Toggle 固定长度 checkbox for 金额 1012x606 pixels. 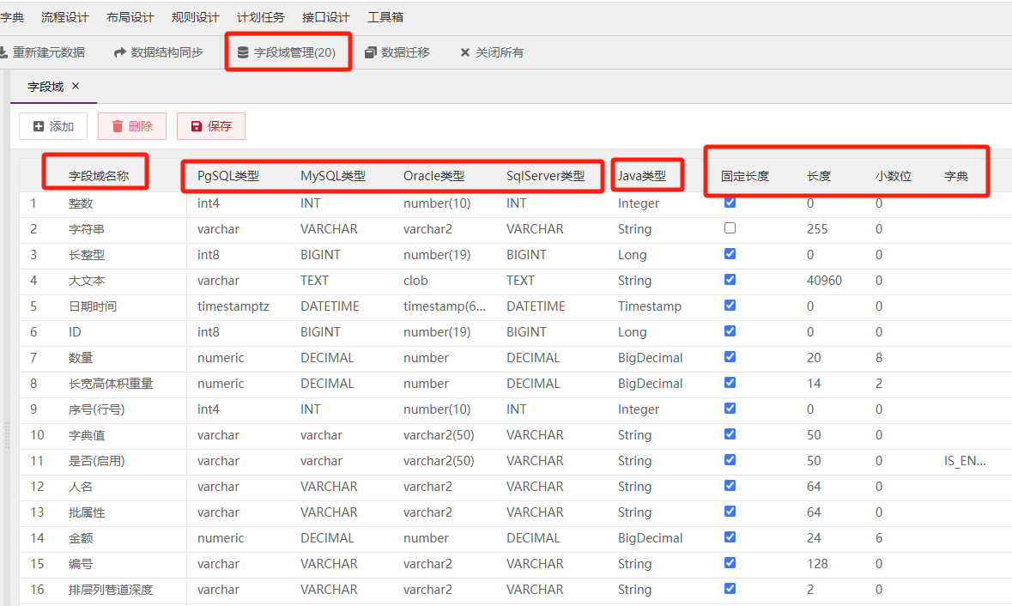pyautogui.click(x=730, y=537)
